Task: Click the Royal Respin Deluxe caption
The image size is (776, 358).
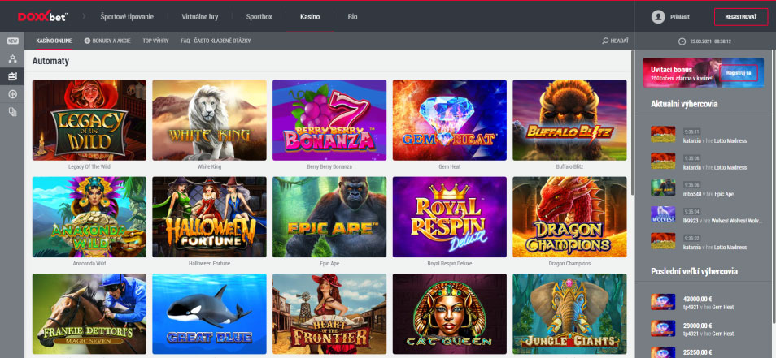Action: tap(449, 264)
